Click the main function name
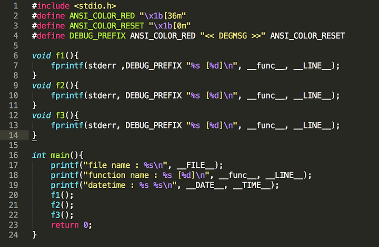 pyautogui.click(x=60, y=155)
